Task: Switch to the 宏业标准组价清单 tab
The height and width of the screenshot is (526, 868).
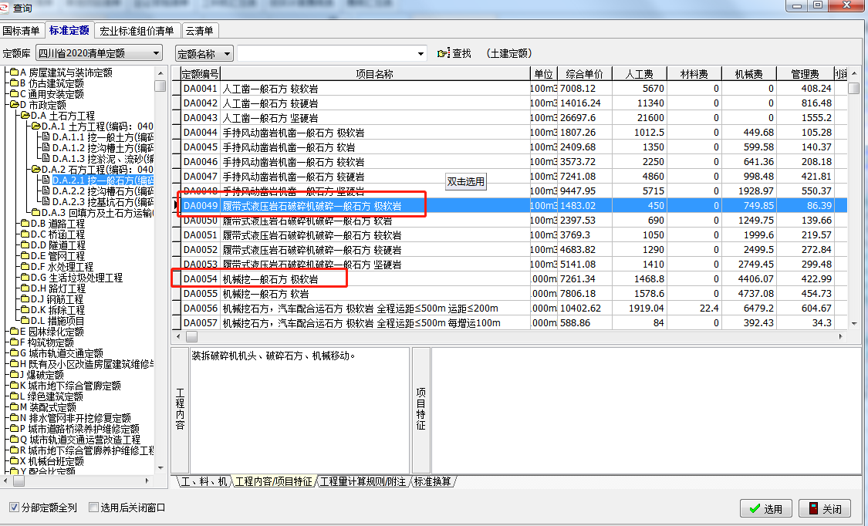Action: (137, 31)
